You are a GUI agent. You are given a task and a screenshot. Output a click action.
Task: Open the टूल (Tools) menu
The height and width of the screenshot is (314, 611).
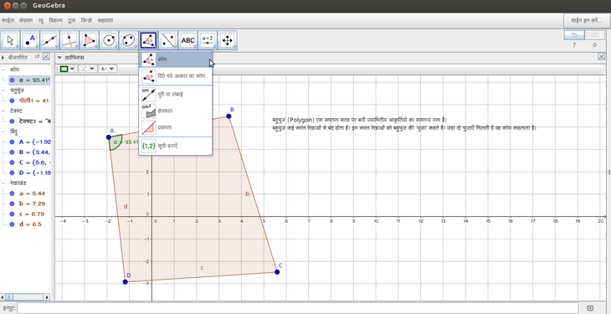(72, 20)
